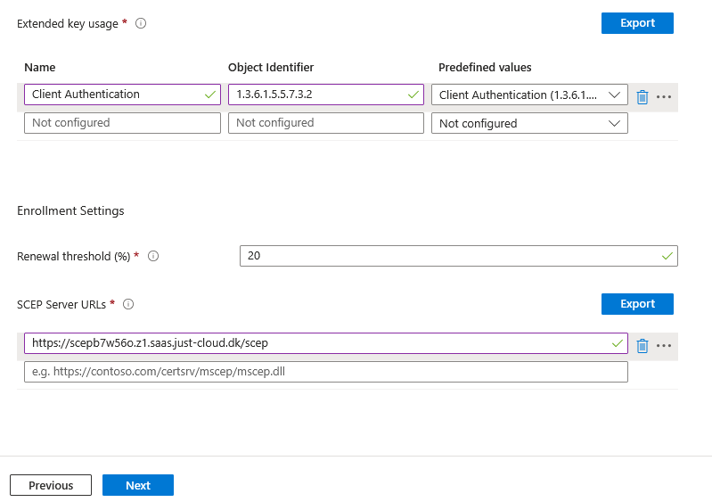Image resolution: width=712 pixels, height=502 pixels.
Task: Export the SCEP Server URLs list
Action: (x=637, y=304)
